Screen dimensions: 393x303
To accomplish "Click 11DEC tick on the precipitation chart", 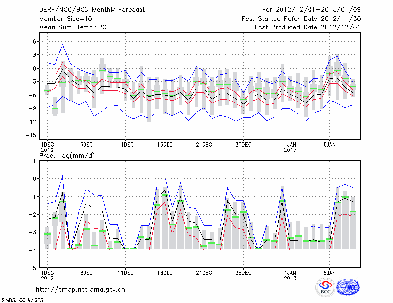I will pos(125,273).
